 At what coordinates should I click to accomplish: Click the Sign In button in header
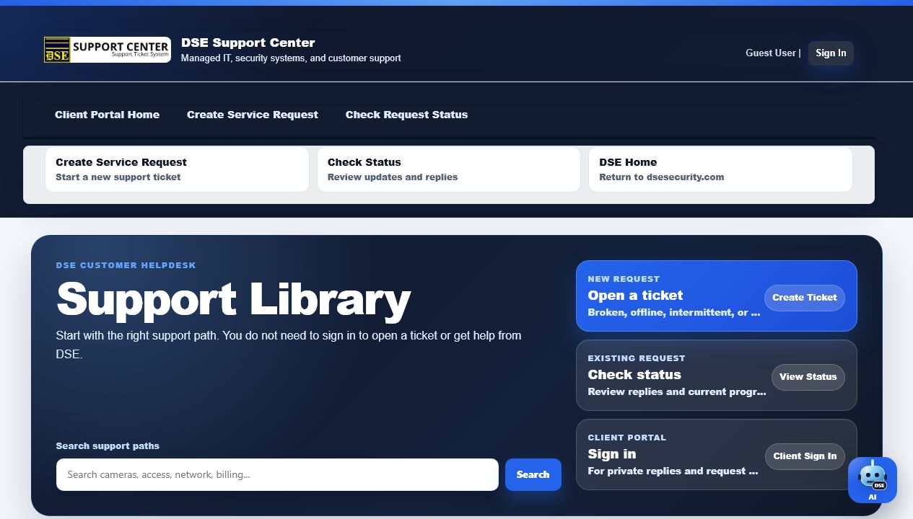click(831, 53)
